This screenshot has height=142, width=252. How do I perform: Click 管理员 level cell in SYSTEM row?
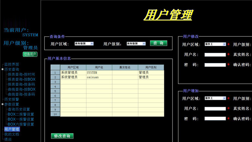151,72
